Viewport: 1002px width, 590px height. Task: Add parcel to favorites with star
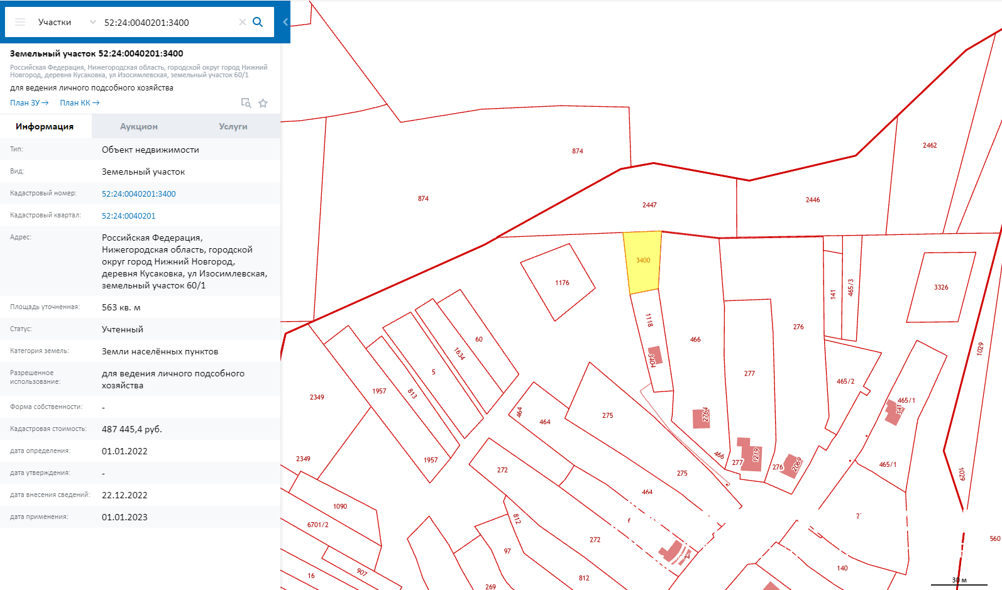click(x=263, y=103)
